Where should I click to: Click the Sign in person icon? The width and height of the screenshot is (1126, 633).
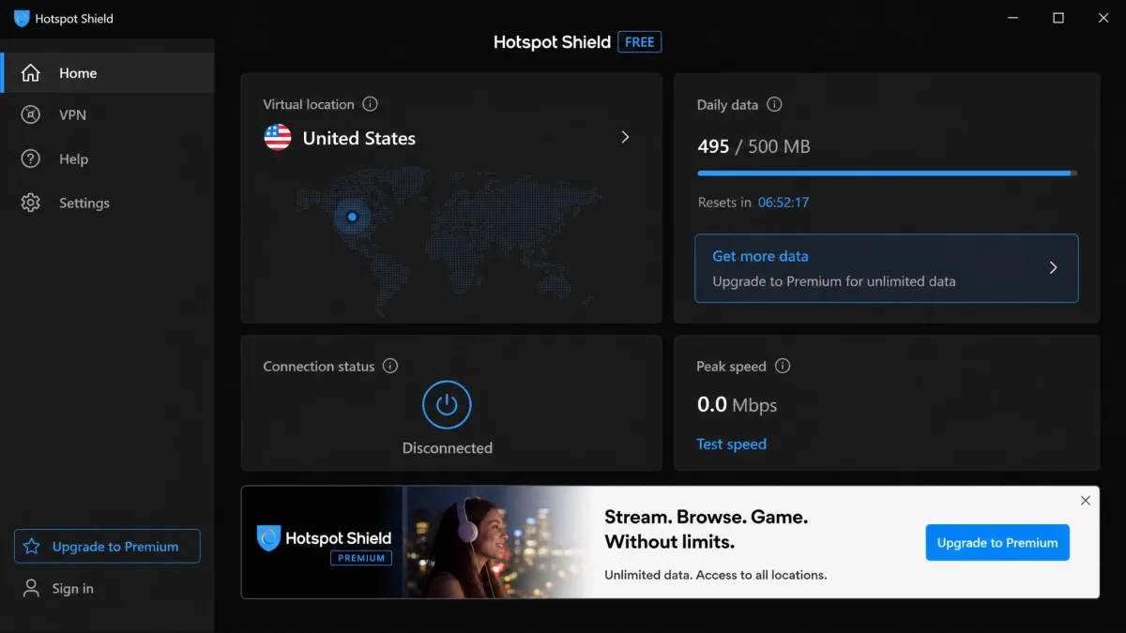tap(32, 588)
